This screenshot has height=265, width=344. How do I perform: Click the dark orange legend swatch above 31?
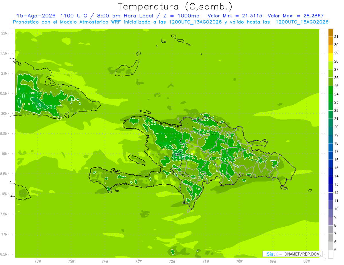click(x=331, y=33)
